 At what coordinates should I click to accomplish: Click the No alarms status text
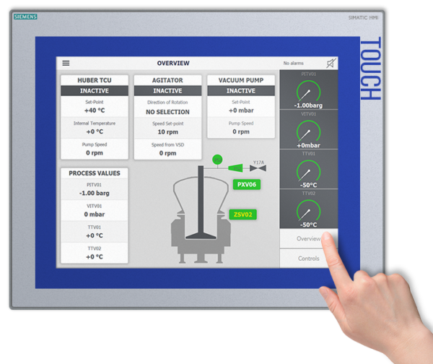coord(296,64)
